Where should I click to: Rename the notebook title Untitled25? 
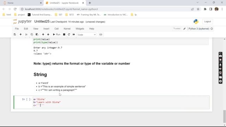[x=42, y=22]
